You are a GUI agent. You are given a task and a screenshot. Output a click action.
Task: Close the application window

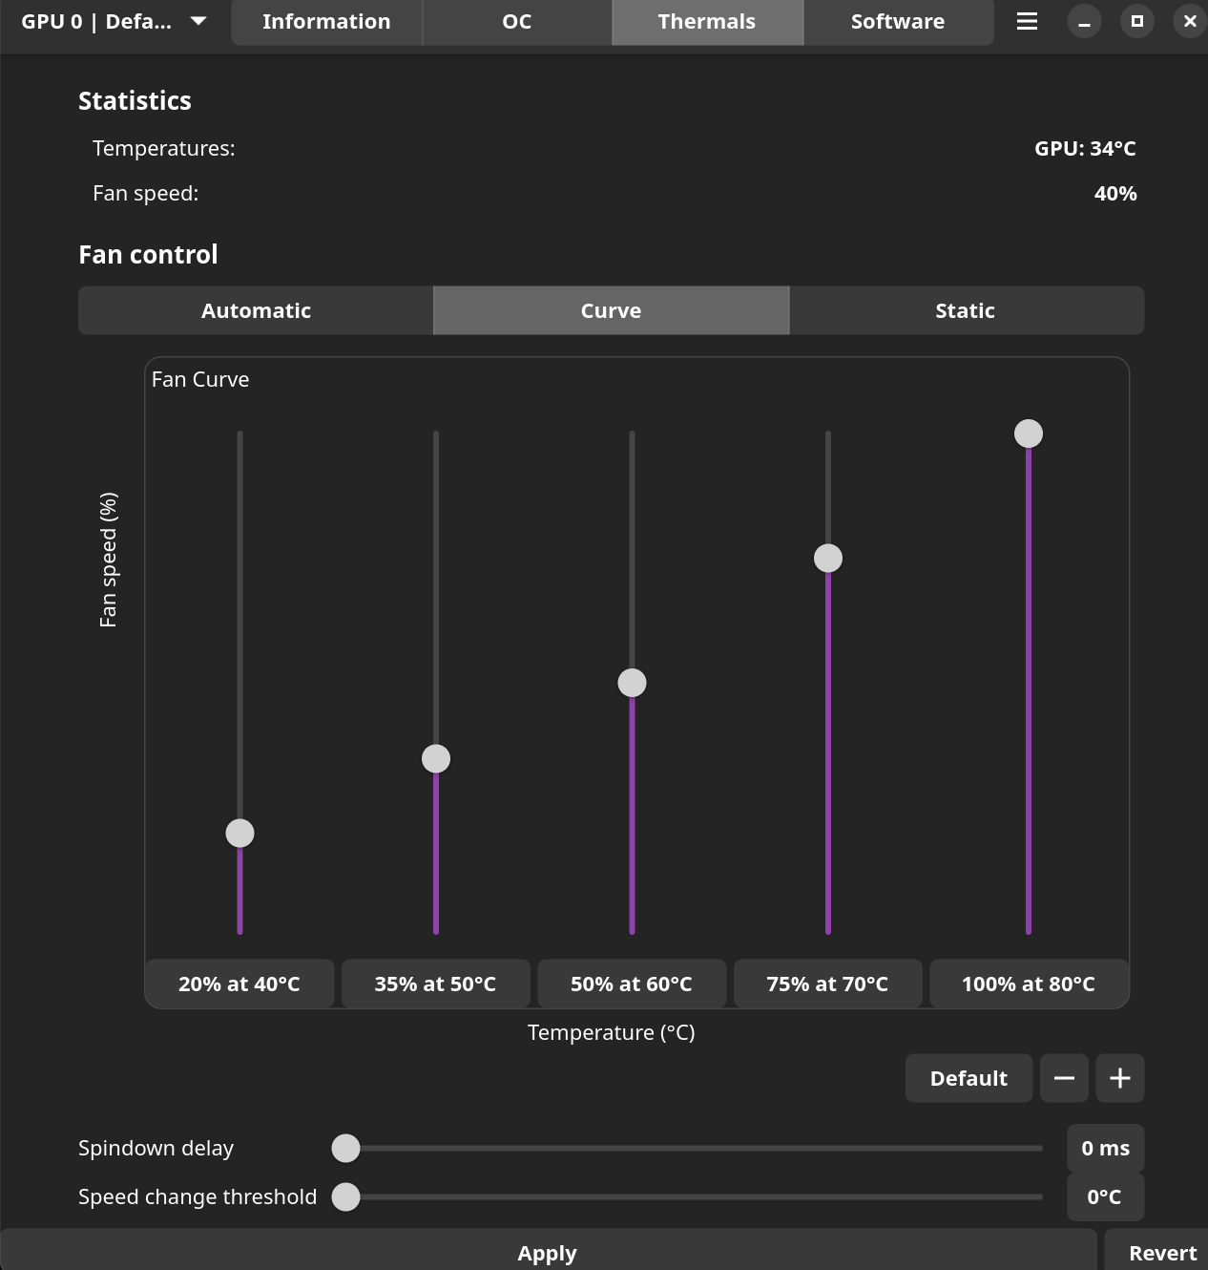click(x=1189, y=21)
